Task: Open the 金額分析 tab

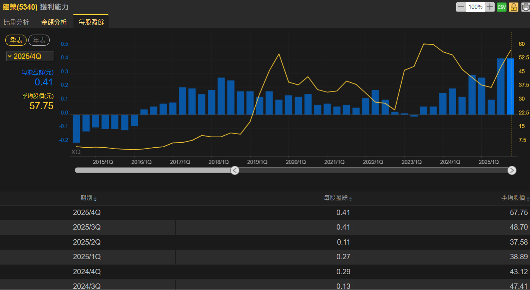Action: coord(54,22)
